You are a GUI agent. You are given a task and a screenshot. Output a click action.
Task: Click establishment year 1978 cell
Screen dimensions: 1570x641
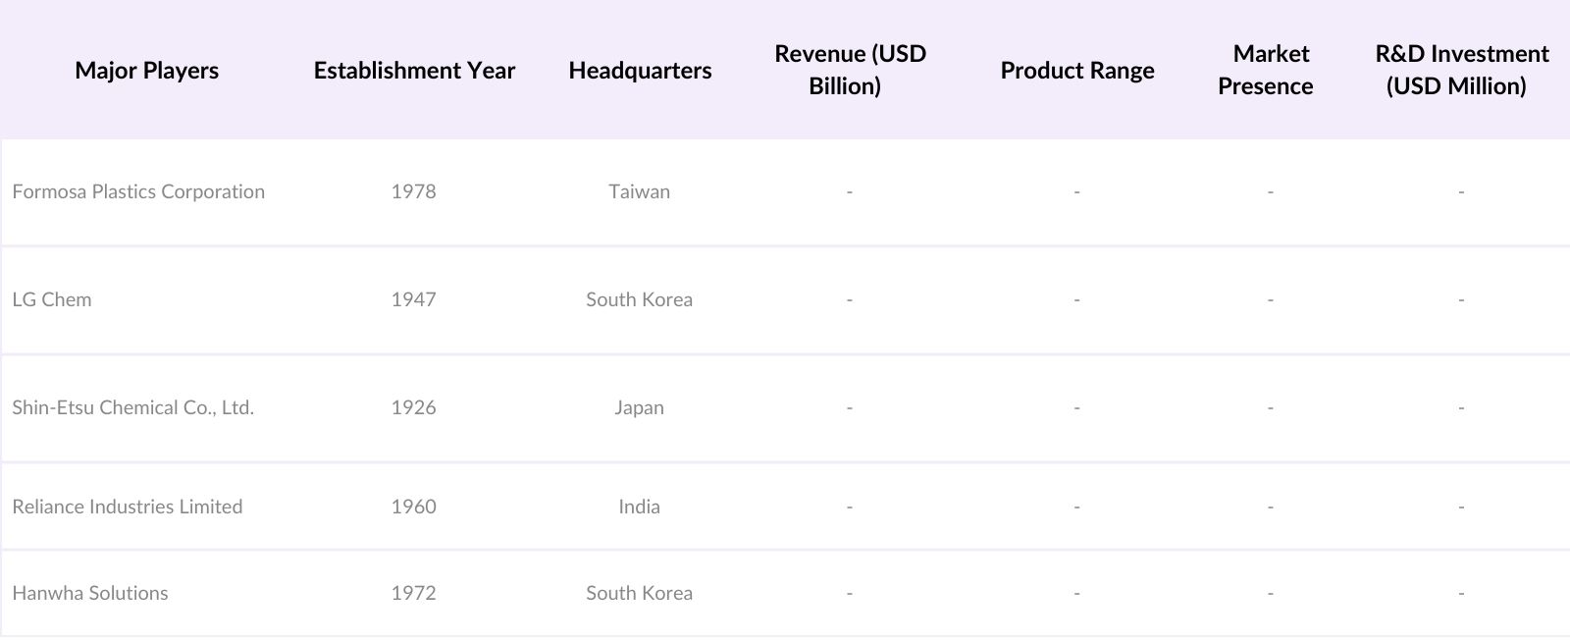pos(413,191)
